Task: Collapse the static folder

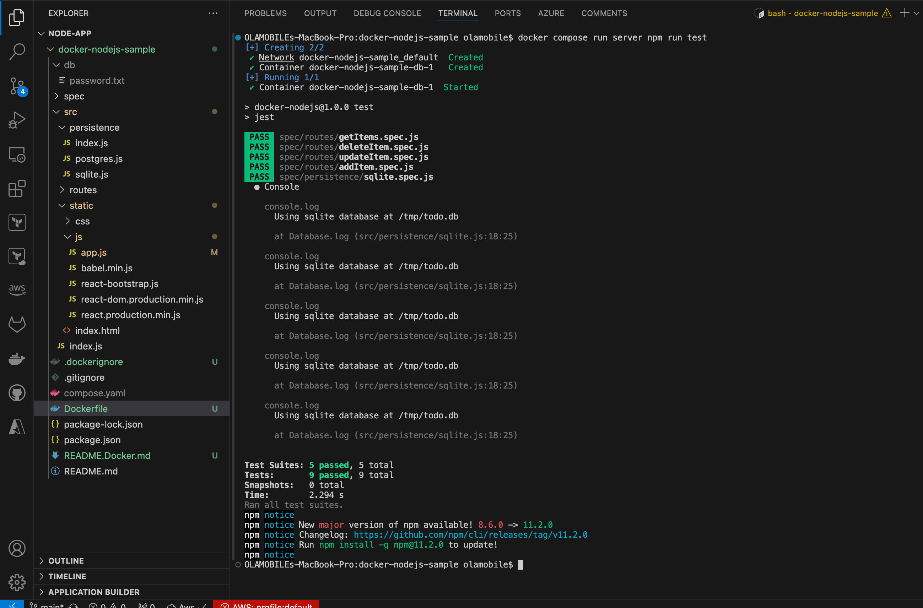Action: (x=132, y=206)
